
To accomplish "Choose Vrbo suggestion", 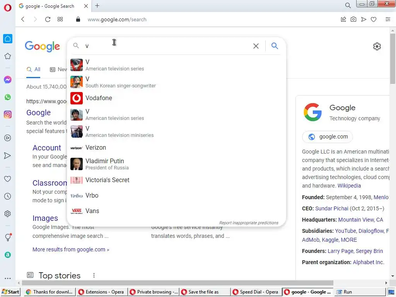I will [176, 195].
